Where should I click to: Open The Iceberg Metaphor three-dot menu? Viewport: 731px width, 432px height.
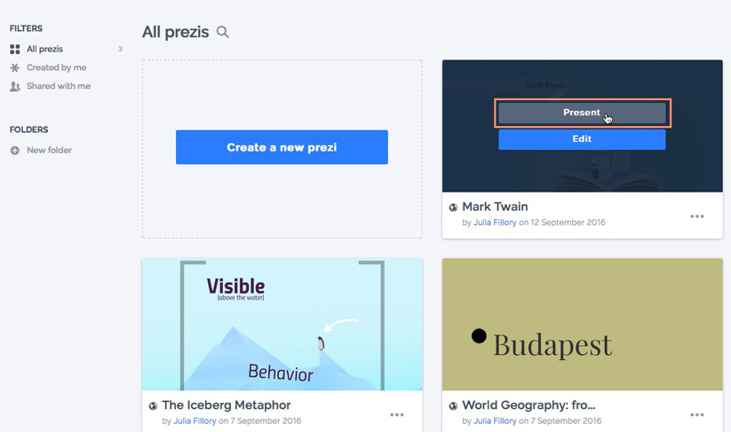point(397,414)
